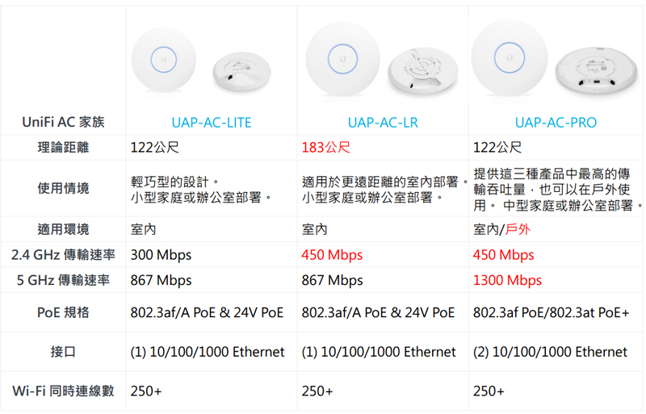Open the UAP-AC-LITE product link
Image resolution: width=646 pixels, height=414 pixels.
212,123
